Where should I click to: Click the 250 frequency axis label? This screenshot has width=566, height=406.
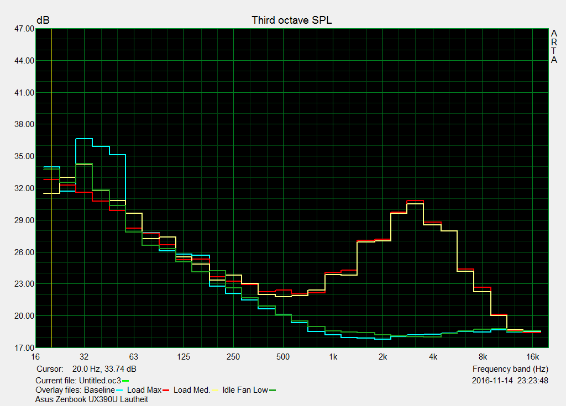233,357
